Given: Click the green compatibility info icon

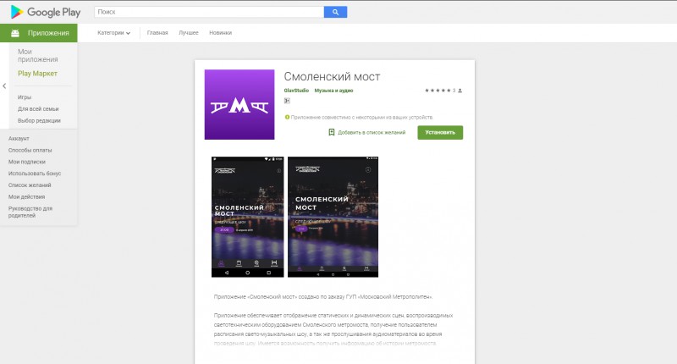Looking at the screenshot, I should tap(287, 117).
